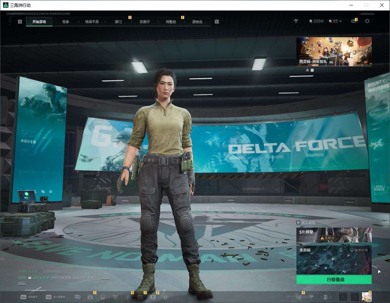This screenshot has width=390, height=303.
Task: Switch to the 特战干员 operators tab
Action: pos(92,22)
